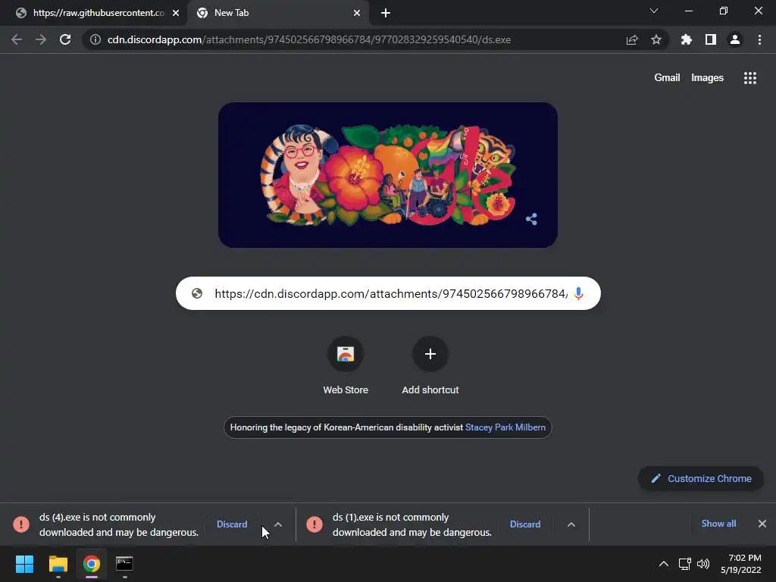Close the New Tab tab
The width and height of the screenshot is (776, 582).
click(357, 14)
